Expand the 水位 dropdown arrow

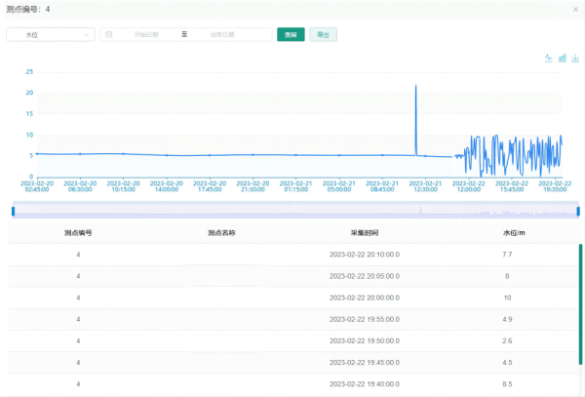coord(86,35)
